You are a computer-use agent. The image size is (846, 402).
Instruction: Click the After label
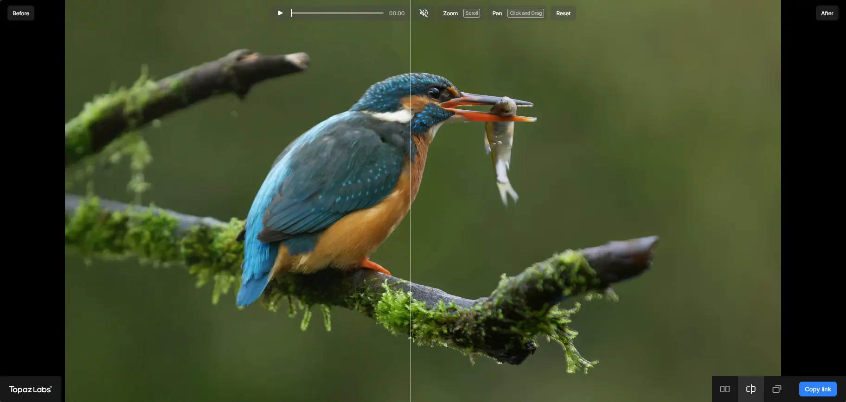[827, 13]
